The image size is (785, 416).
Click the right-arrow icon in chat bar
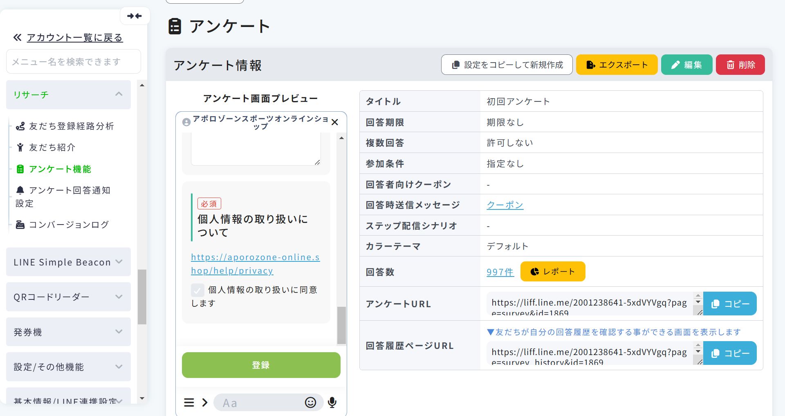tap(205, 403)
